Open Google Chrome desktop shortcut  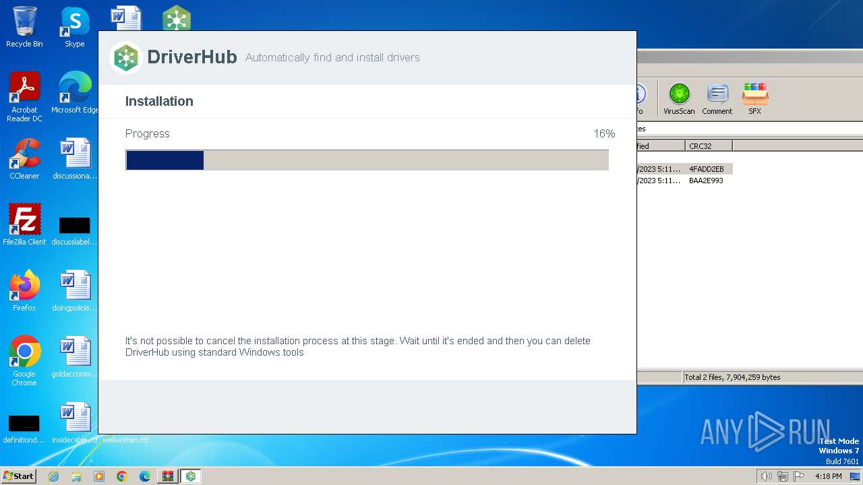point(24,361)
